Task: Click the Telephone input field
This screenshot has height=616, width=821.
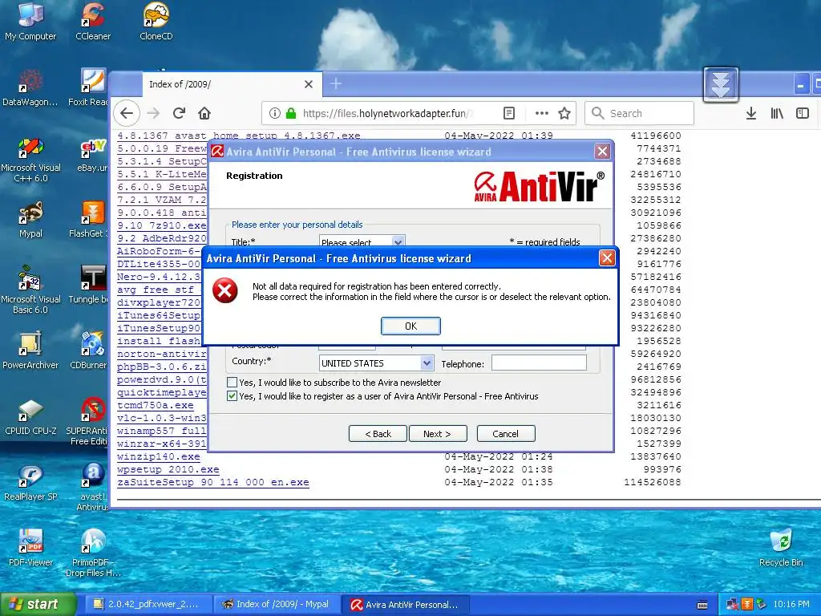Action: [x=539, y=363]
